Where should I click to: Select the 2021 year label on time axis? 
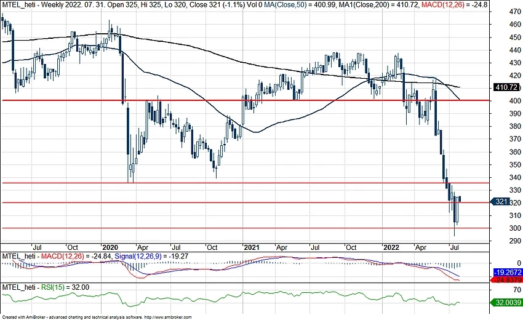pos(251,247)
